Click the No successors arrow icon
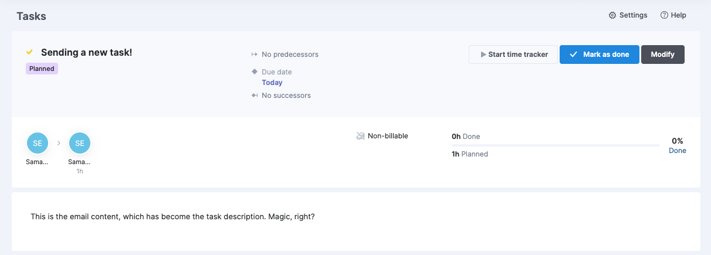Screen dimensions: 711x255 coord(255,95)
